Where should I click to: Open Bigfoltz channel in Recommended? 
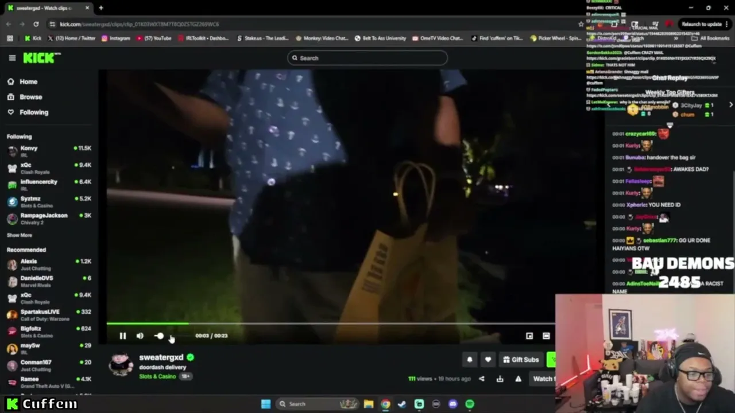pyautogui.click(x=49, y=331)
